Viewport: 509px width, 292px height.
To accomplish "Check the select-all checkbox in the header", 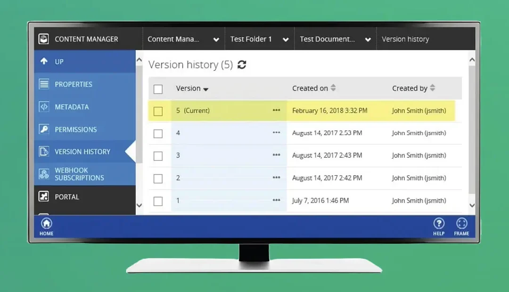I will click(158, 89).
